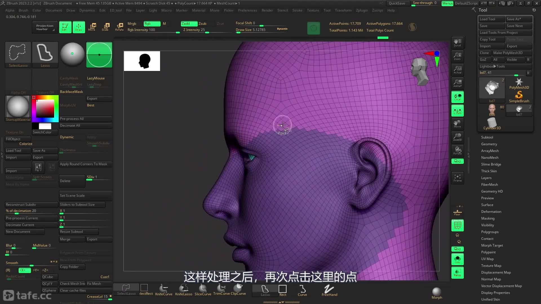
Task: Disable Zadd sculpt mode
Action: (189, 24)
